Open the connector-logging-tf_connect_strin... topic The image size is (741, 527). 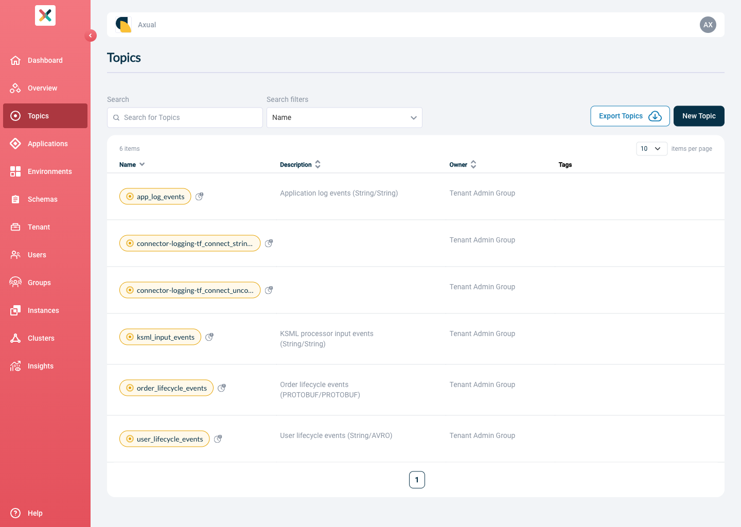(190, 243)
